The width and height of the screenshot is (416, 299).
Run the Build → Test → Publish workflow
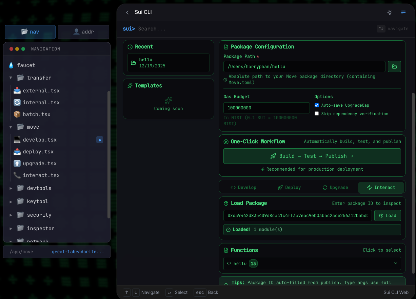(x=312, y=156)
